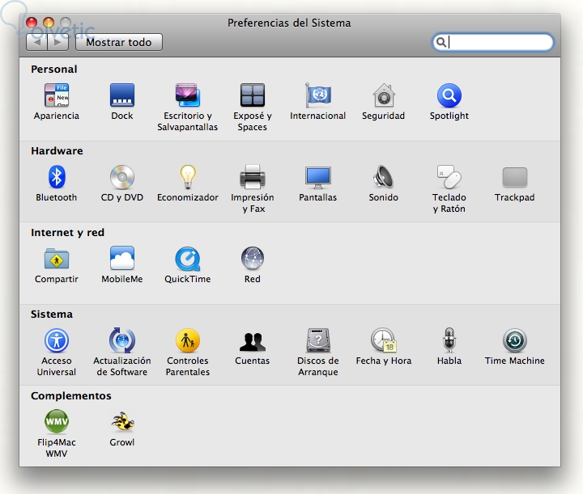Focus the search field in the toolbar
583x494 pixels.
click(x=492, y=42)
